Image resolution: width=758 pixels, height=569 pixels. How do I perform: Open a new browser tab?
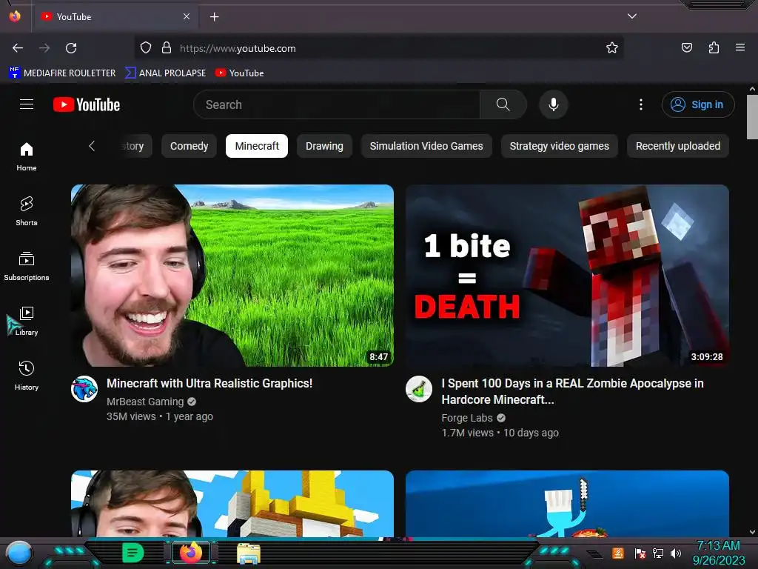click(x=214, y=17)
